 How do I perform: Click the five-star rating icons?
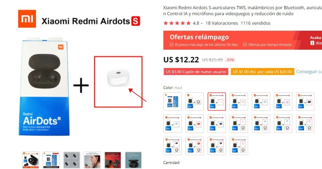click(x=177, y=23)
